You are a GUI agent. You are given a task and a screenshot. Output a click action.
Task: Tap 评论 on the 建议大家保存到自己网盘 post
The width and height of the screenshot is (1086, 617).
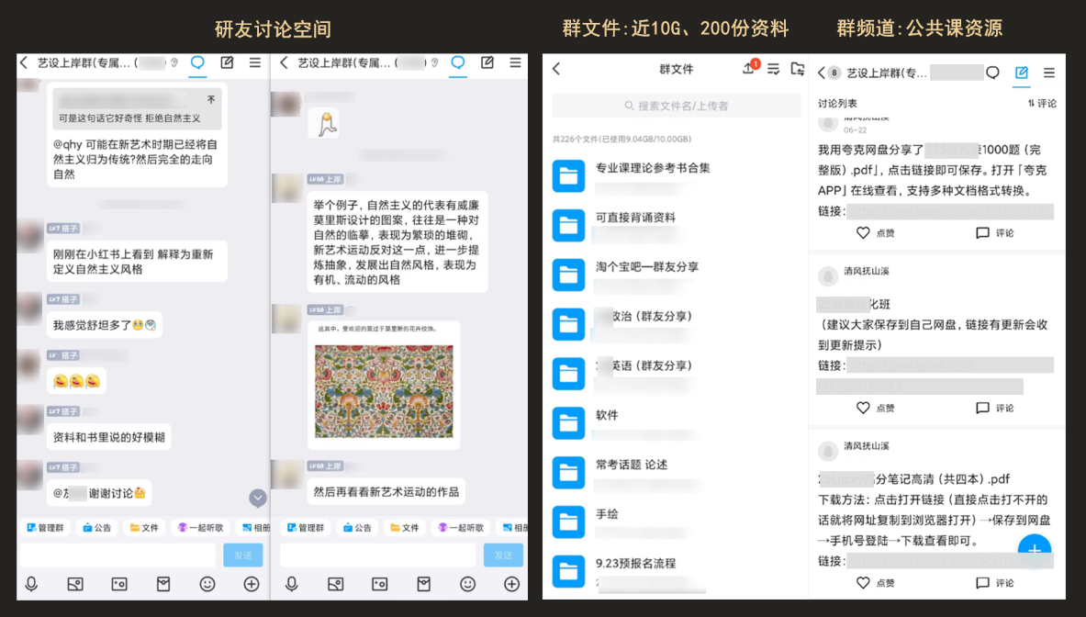click(x=994, y=408)
